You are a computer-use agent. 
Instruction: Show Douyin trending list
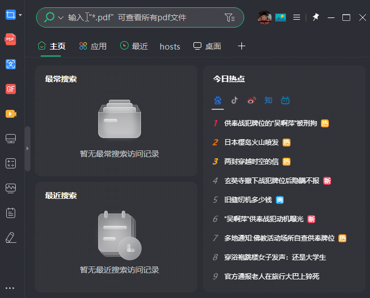235,100
